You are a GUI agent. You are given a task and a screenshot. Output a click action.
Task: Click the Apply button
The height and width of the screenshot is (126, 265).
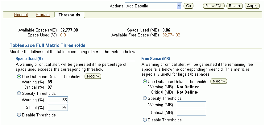click(x=252, y=6)
